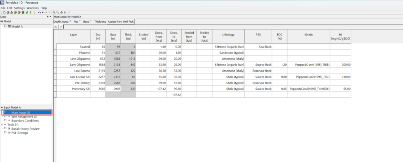Select the Zoom Out magnifier tool
The height and width of the screenshot is (162, 403).
click(x=58, y=12)
